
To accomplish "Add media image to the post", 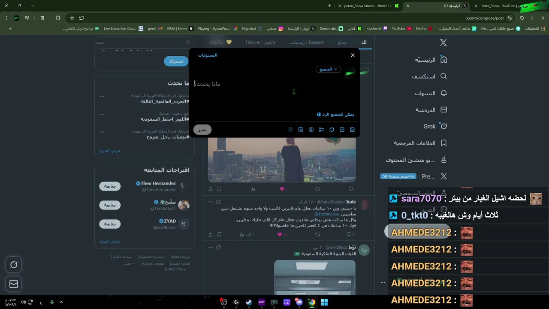I will (x=352, y=130).
